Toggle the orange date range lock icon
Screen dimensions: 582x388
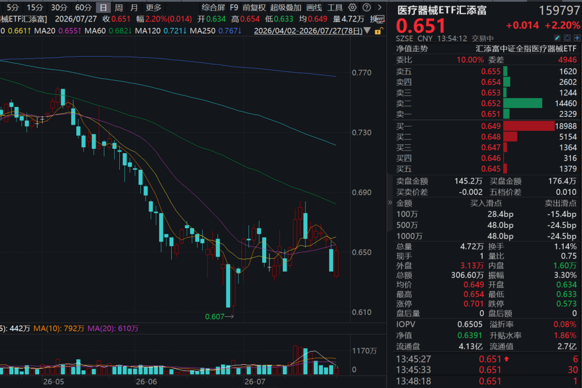click(x=378, y=31)
